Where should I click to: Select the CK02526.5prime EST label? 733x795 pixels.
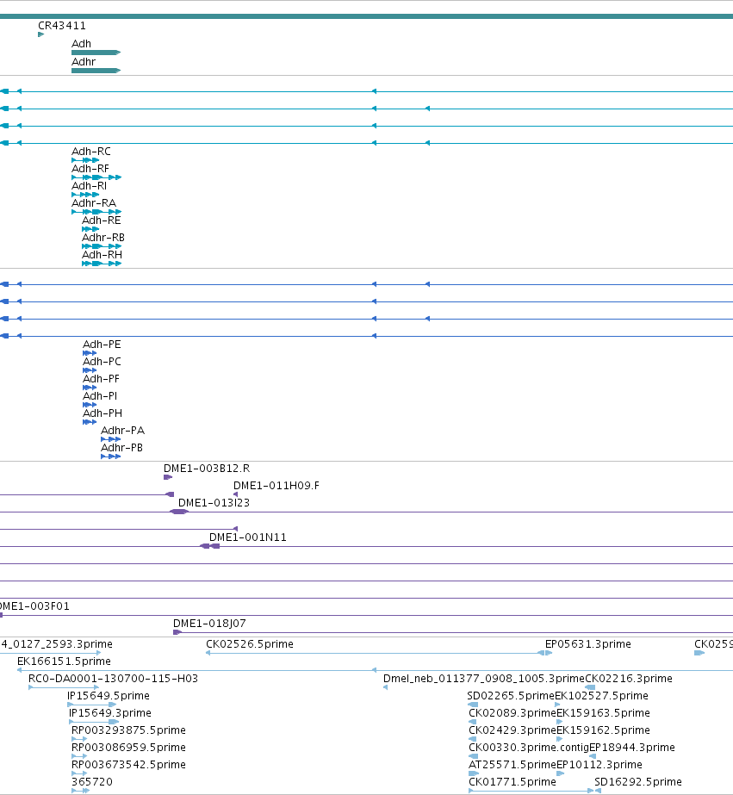250,644
